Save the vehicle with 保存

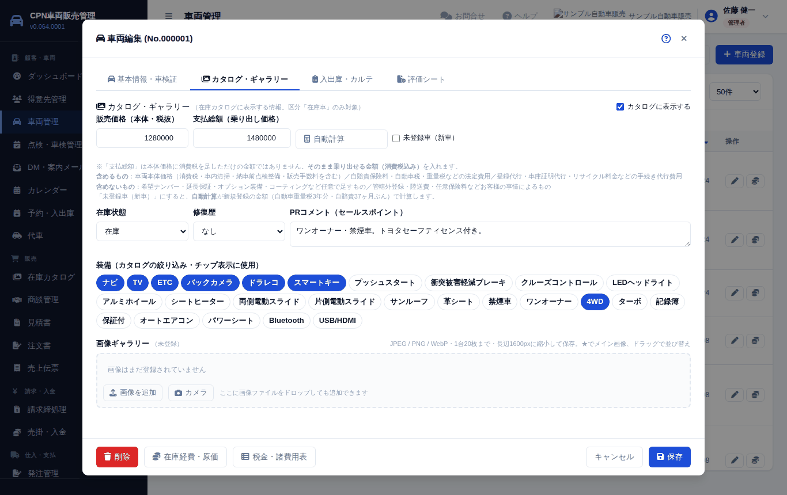669,457
